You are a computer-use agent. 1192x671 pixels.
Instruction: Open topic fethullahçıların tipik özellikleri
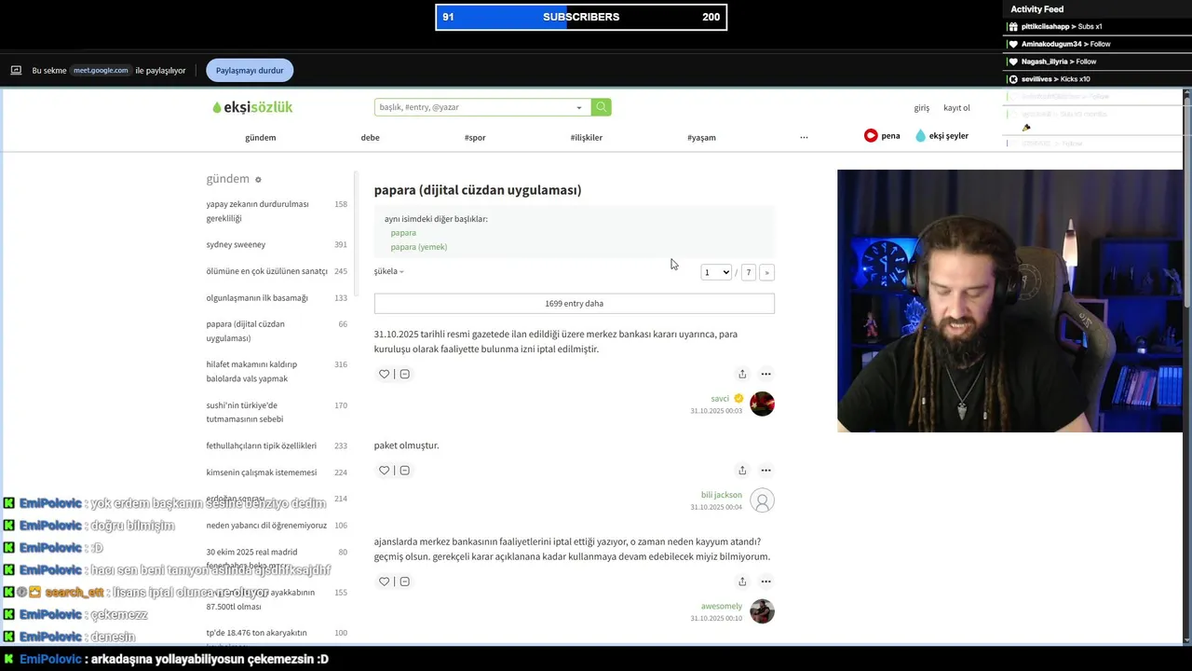[277, 446]
